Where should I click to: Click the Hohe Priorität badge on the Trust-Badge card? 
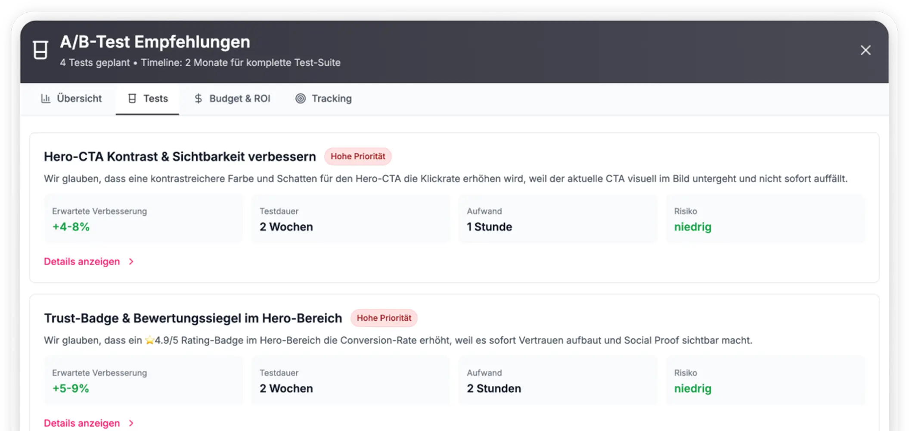click(384, 318)
